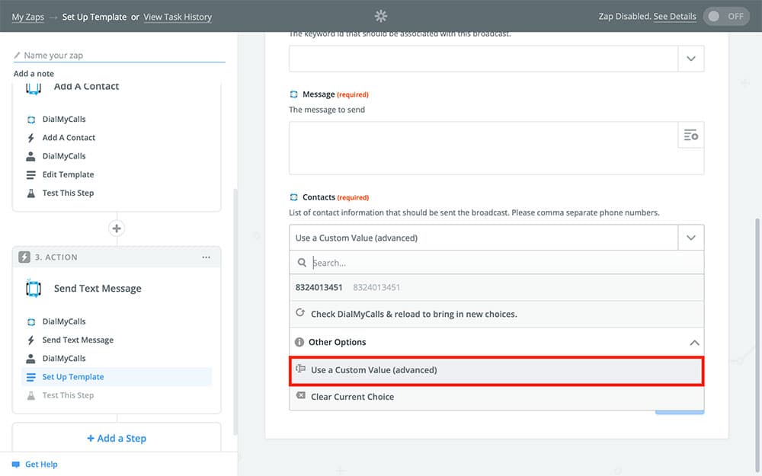The image size is (762, 476).
Task: Click the Add a Step button
Action: point(117,439)
